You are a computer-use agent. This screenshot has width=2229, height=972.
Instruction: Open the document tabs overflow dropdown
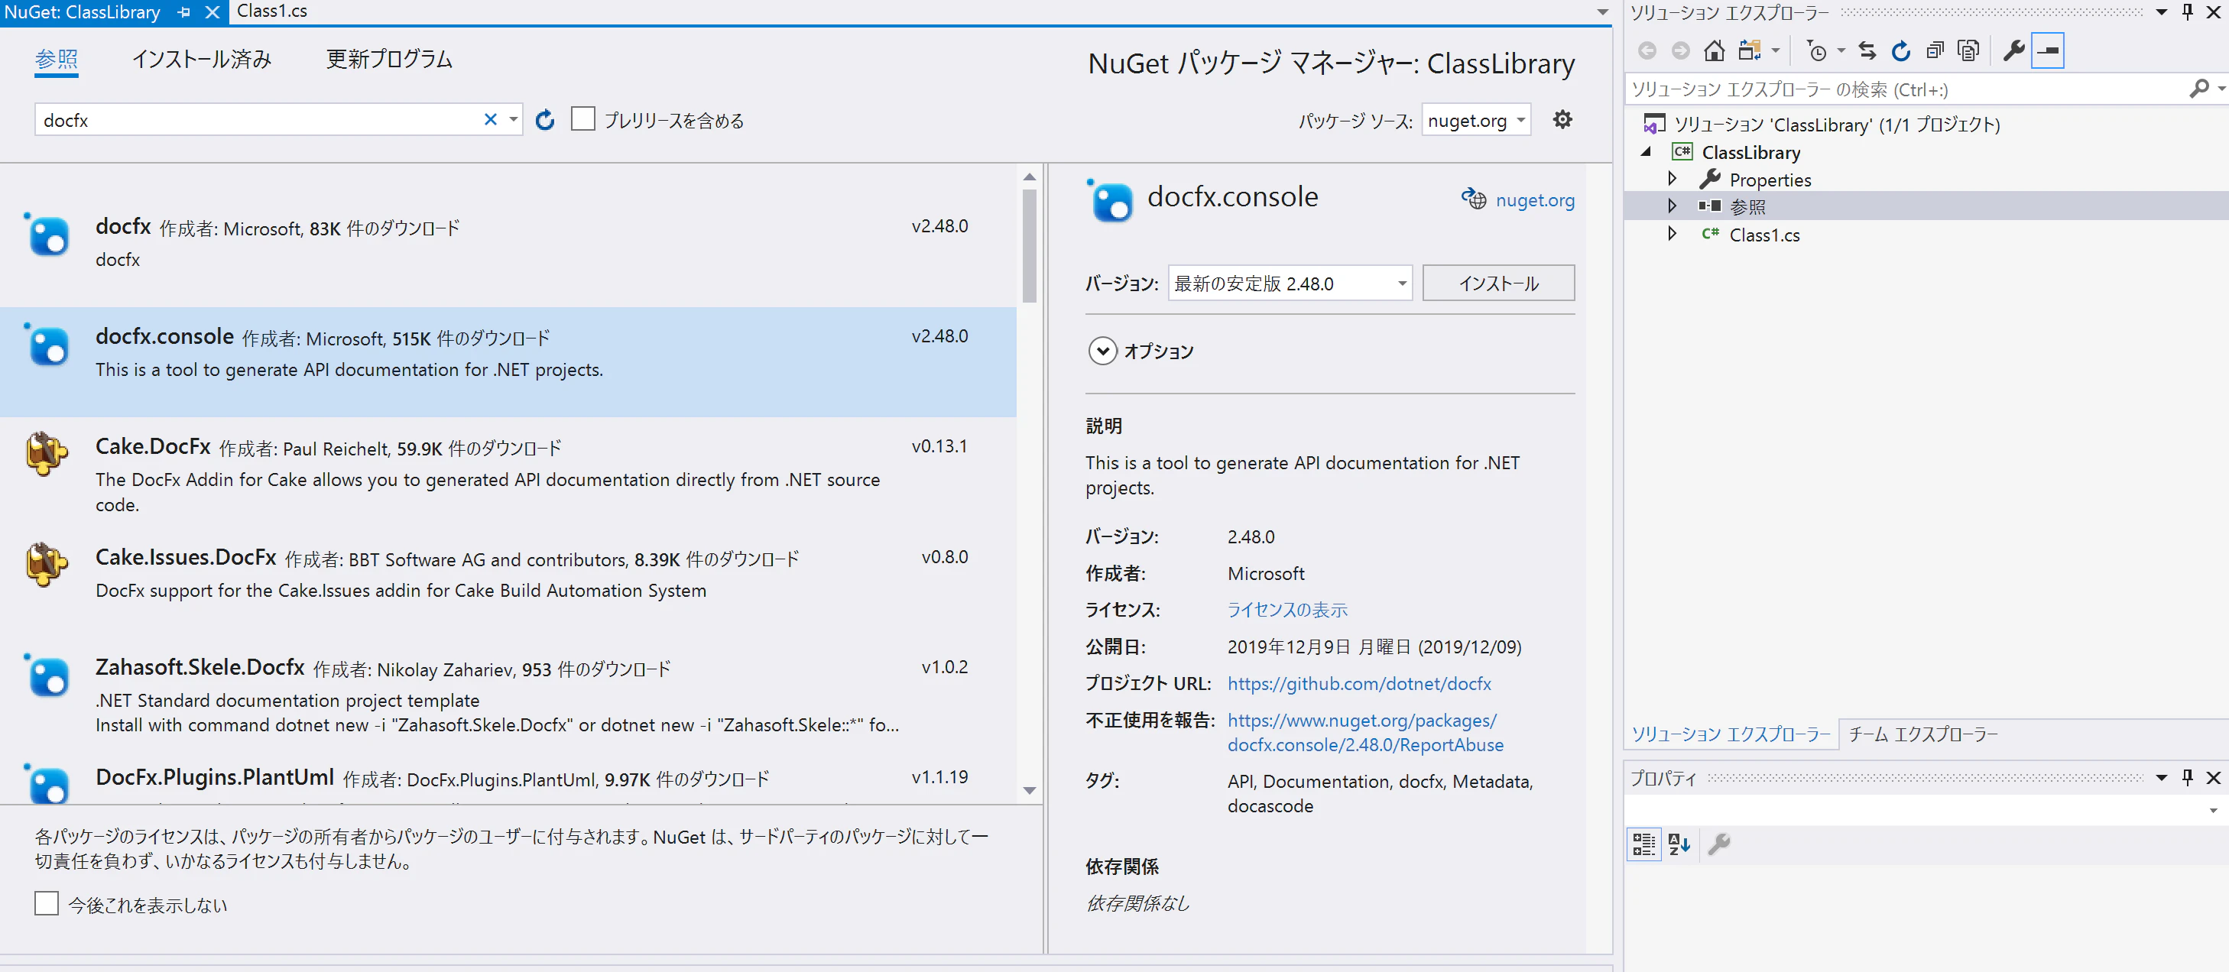[1601, 12]
